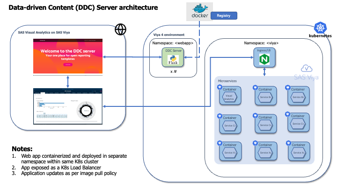337x189 pixels.
Task: Click the 'Data-driven Content (DDC) Server architecture' title
Action: [83, 7]
